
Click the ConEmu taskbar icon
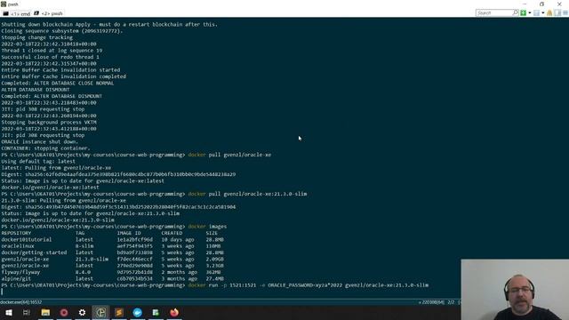[100, 312]
